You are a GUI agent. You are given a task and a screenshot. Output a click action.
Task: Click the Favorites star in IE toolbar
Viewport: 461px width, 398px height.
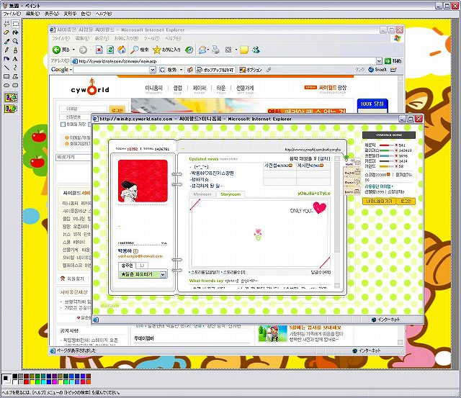point(157,50)
